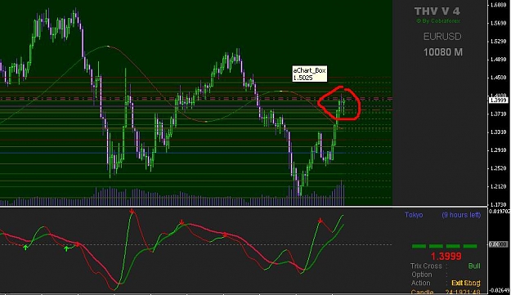This screenshot has width=511, height=295.
Task: Click the first green up arrow in the Trix indicator
Action: coord(25,248)
